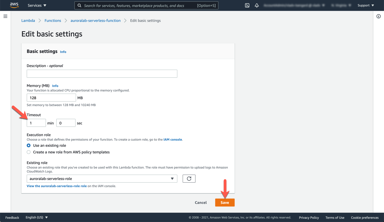The image size is (384, 222).
Task: Open the IAM console link
Action: tap(173, 140)
